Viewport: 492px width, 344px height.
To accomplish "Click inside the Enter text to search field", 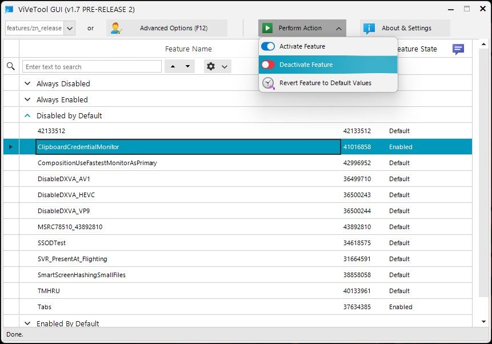I will [x=91, y=66].
